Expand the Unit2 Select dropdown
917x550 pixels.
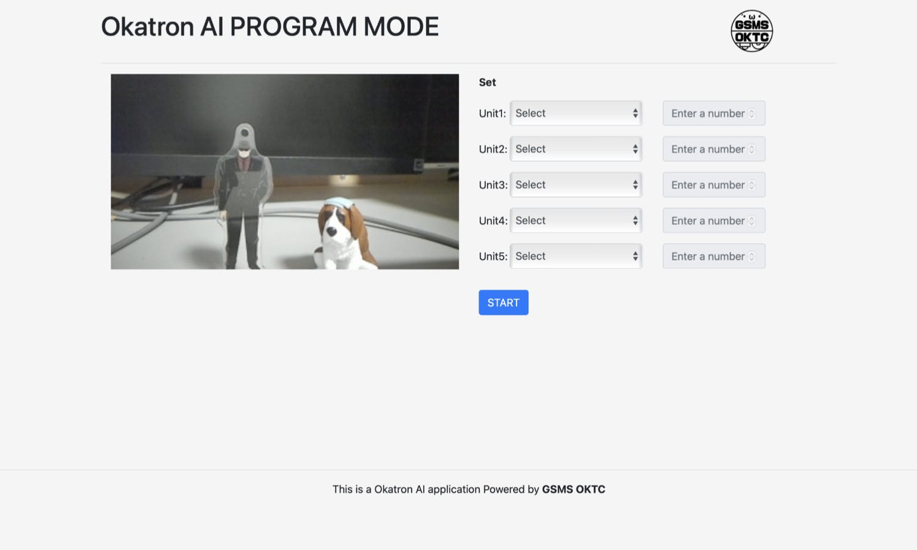[575, 149]
